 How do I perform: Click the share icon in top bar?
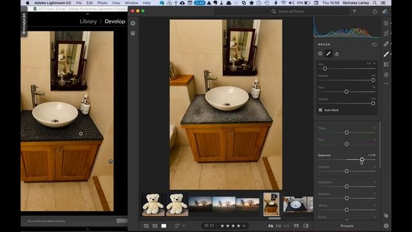[x=375, y=12]
